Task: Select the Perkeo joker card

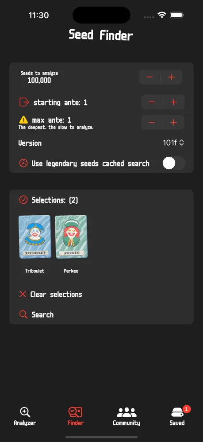Action: (71, 237)
